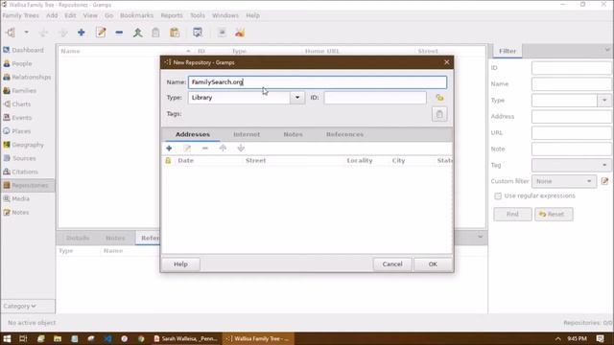The height and width of the screenshot is (345, 614).
Task: Open Task View on taskbar
Action: (x=23, y=338)
